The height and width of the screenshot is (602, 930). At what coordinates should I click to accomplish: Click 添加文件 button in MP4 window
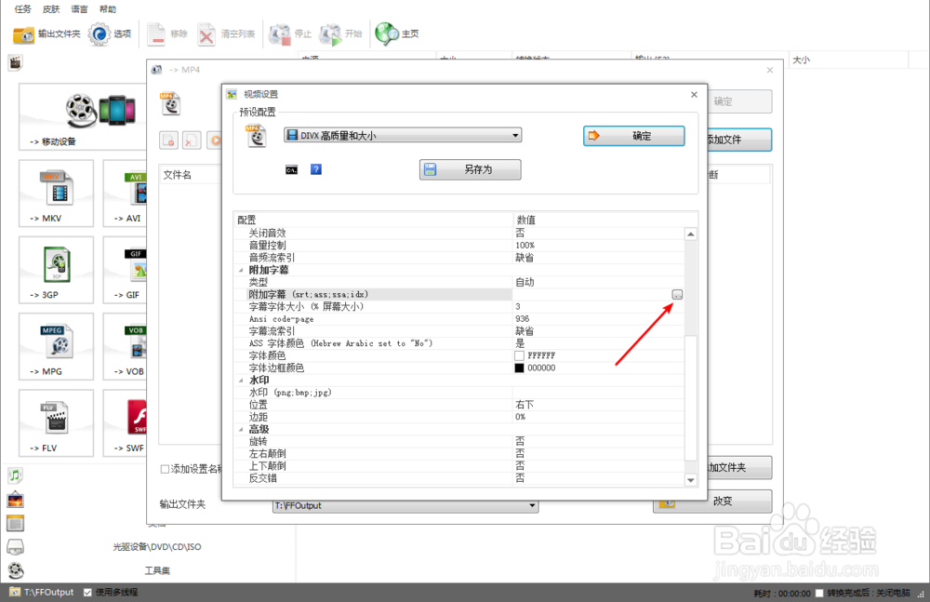click(739, 140)
